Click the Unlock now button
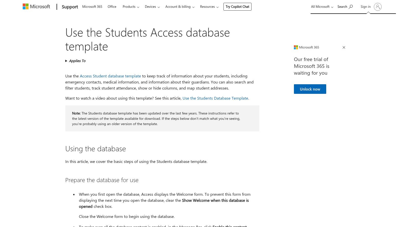The height and width of the screenshot is (227, 404). pyautogui.click(x=310, y=89)
